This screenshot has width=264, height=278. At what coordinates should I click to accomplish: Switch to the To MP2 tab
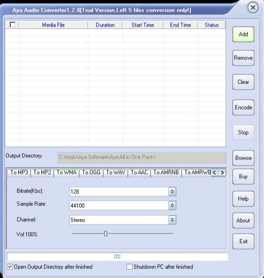coord(42,173)
